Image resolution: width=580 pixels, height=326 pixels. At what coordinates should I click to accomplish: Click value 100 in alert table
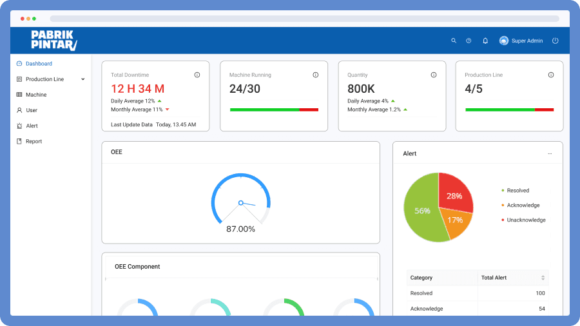point(540,293)
